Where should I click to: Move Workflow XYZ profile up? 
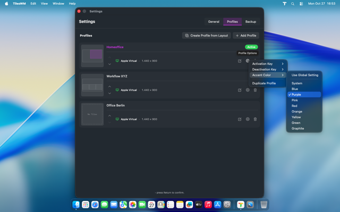coord(110,86)
